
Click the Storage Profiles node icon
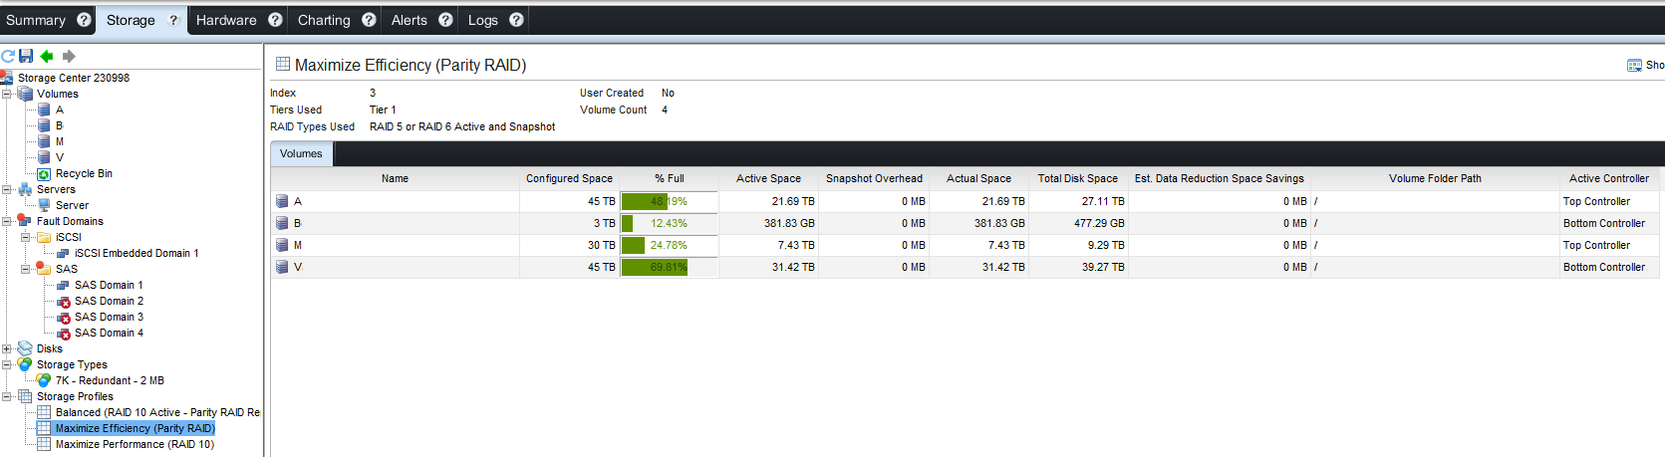point(25,396)
